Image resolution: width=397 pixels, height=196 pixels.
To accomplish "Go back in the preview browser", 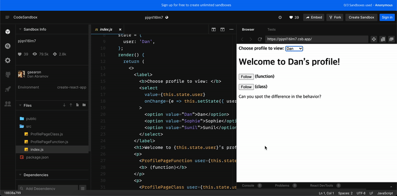I will [x=242, y=39].
